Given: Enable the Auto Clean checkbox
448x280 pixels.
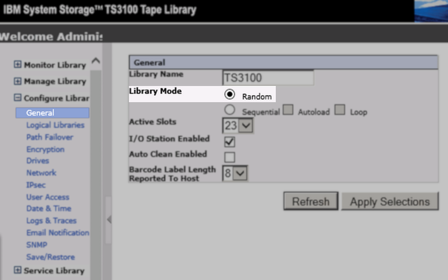Looking at the screenshot, I should (229, 157).
